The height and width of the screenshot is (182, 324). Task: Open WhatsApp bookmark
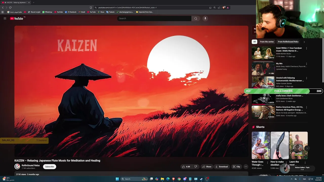click(47, 12)
